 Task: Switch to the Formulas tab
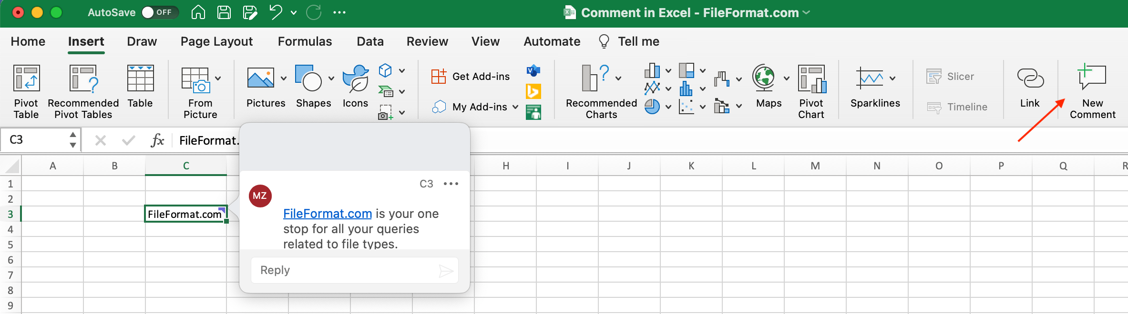point(305,42)
